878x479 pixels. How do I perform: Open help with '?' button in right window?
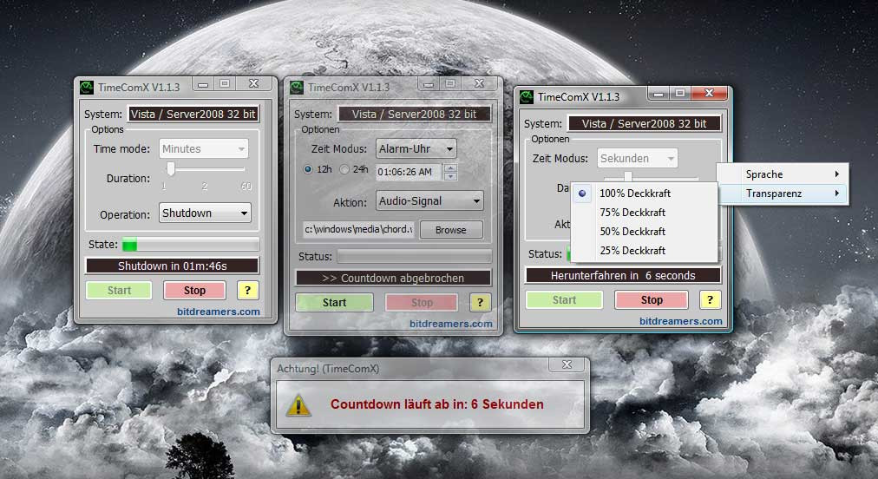(710, 299)
